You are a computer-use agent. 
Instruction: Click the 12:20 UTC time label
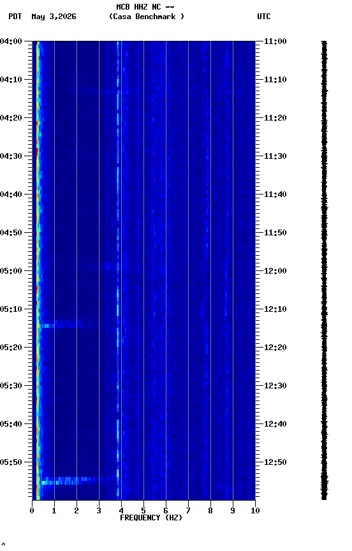tap(275, 348)
